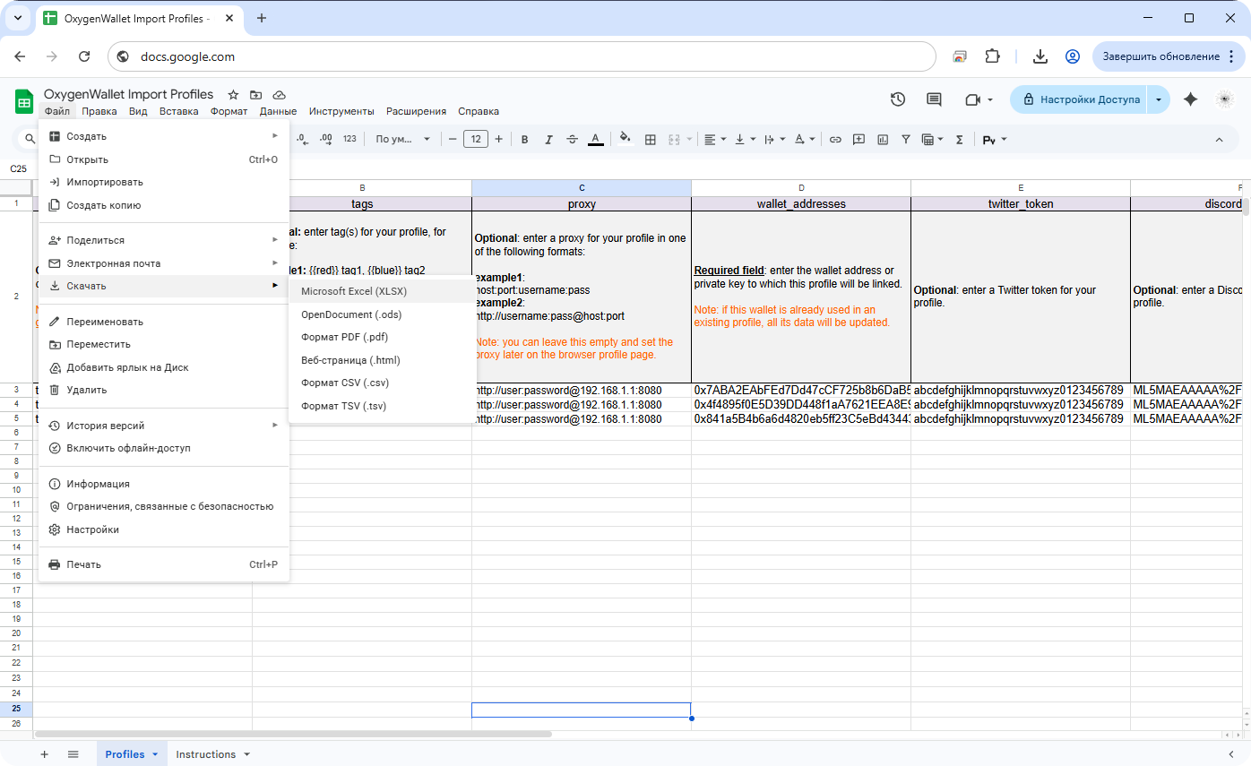Open the Расширения menu
The width and height of the screenshot is (1251, 766).
coord(416,111)
